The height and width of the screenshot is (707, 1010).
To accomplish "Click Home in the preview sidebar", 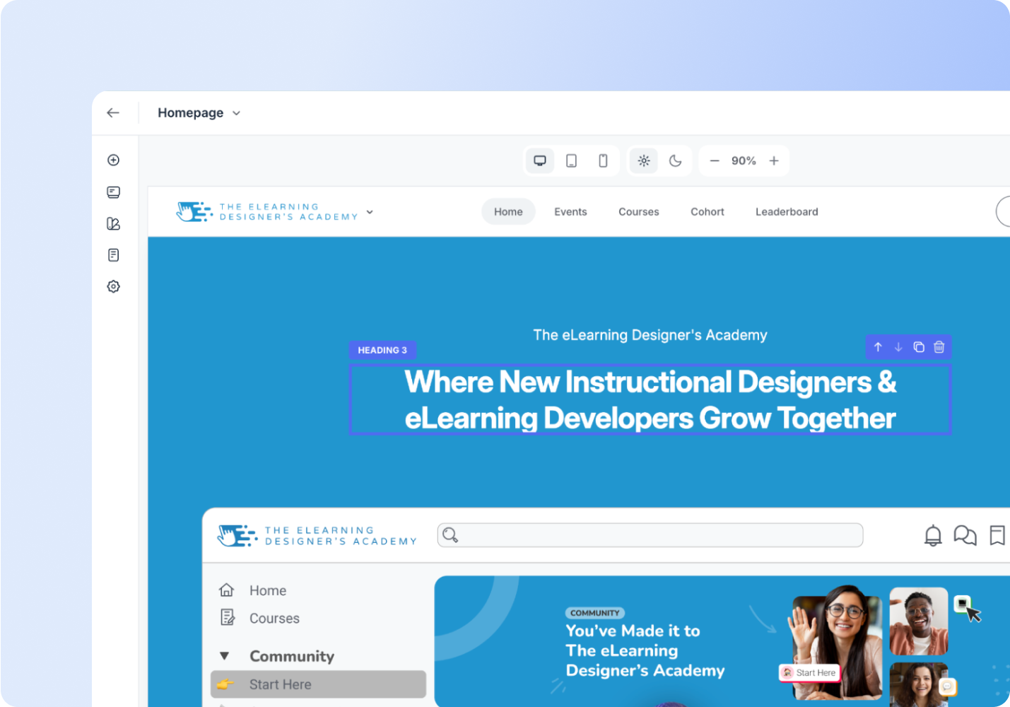I will point(268,590).
